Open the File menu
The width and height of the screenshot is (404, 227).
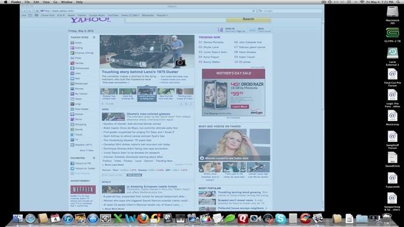pyautogui.click(x=27, y=2)
